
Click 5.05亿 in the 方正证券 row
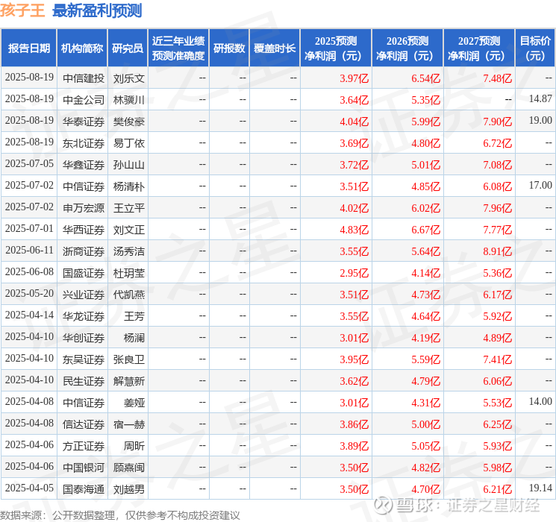point(426,446)
